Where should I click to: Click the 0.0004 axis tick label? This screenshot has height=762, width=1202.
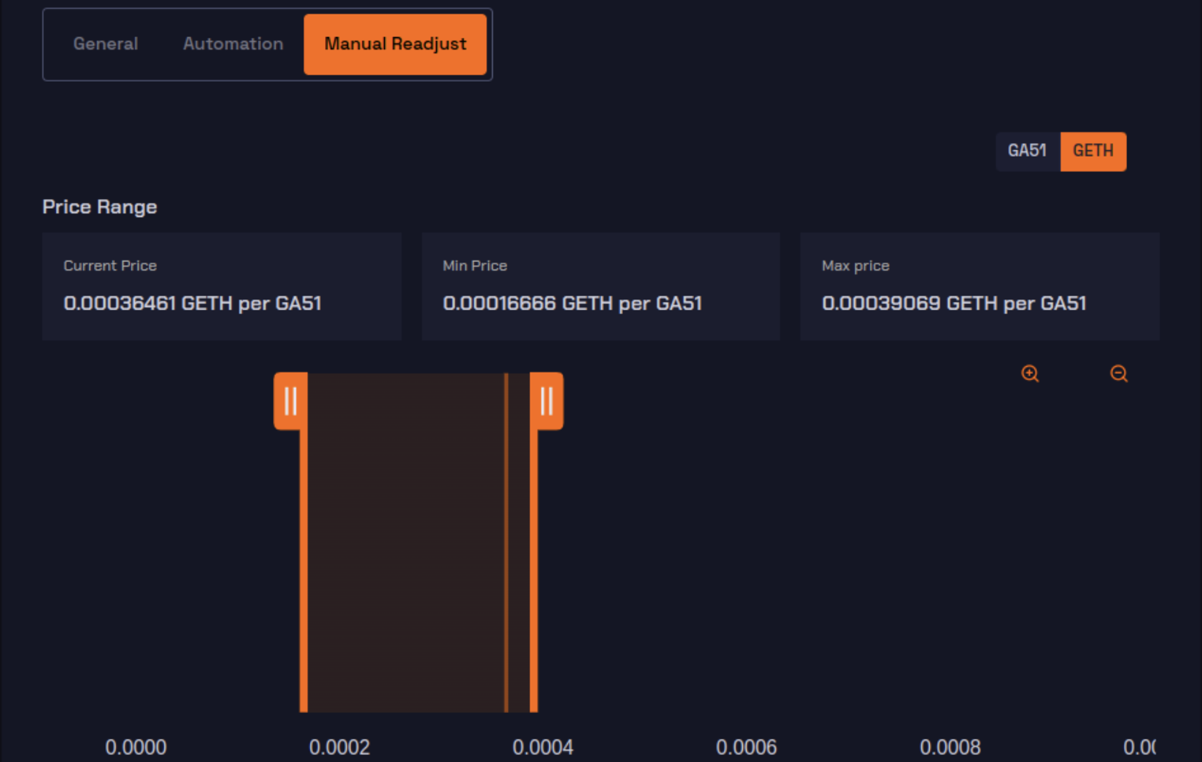coord(543,747)
